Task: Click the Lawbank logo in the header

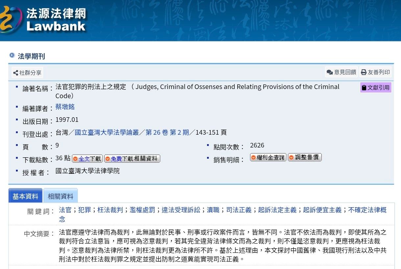Action: [x=44, y=20]
